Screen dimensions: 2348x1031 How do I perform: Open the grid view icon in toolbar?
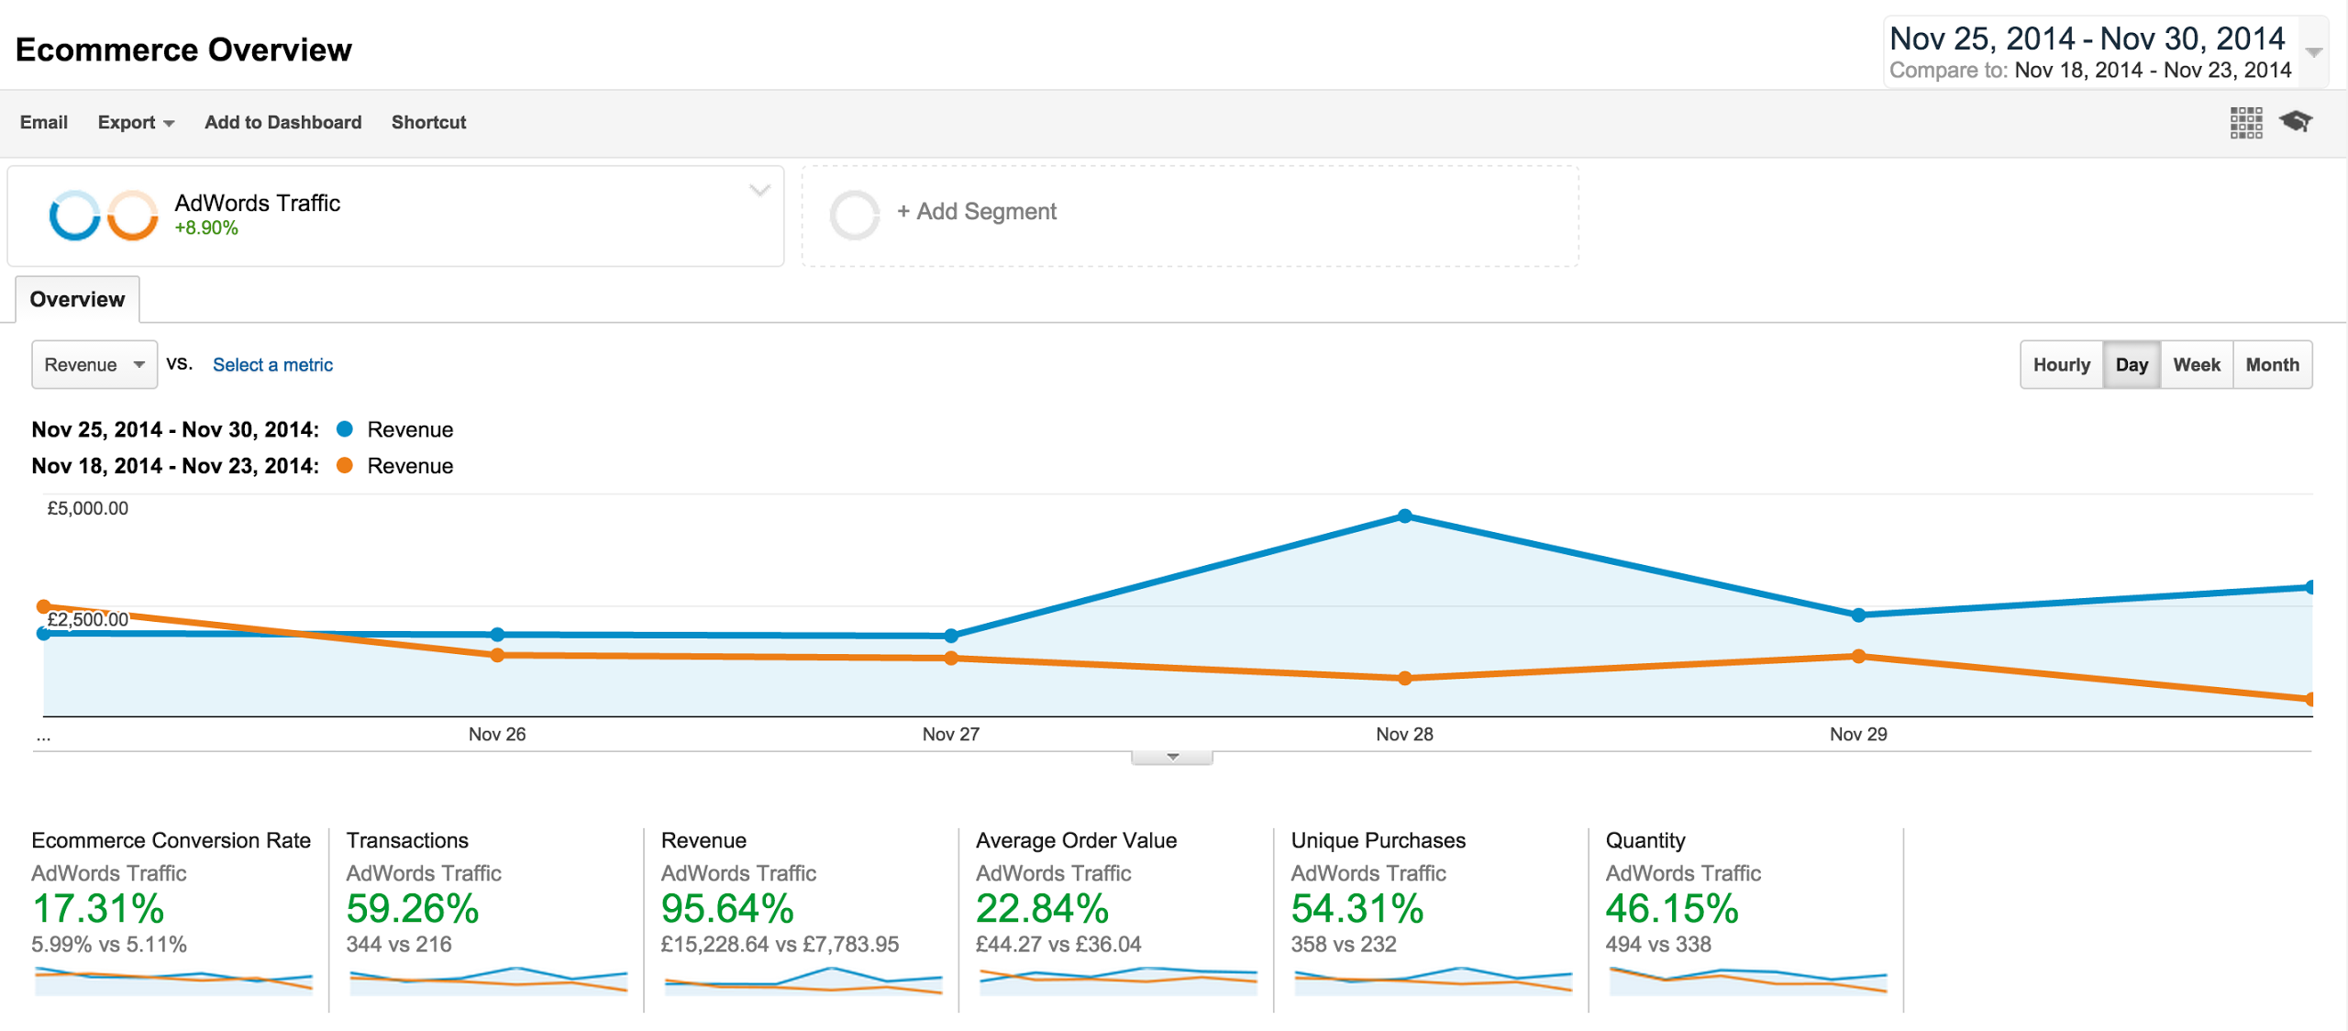pyautogui.click(x=2245, y=122)
